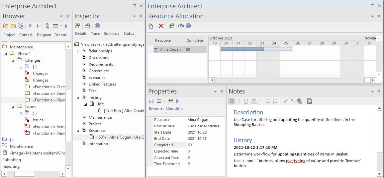Viewport: 384px width, 178px height.
Task: Open the help icon in Inspector toolbar
Action: point(97,26)
